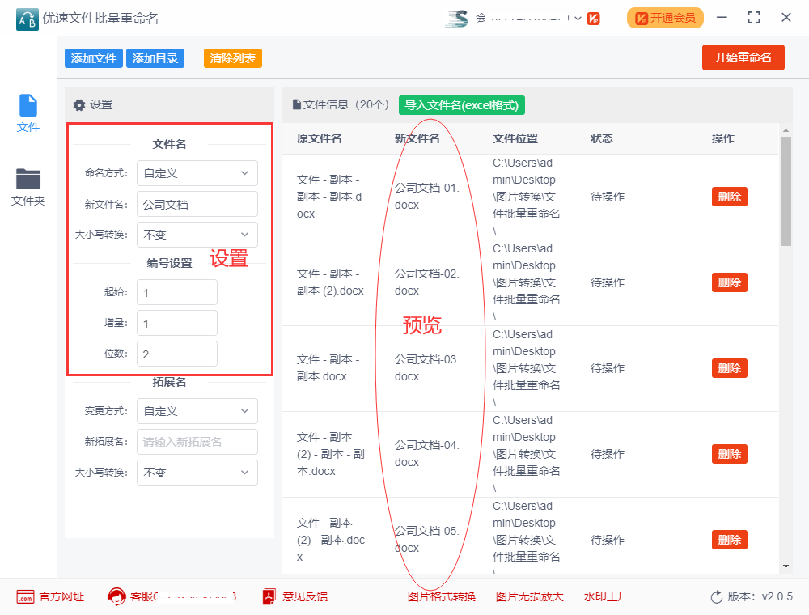Open the 大小写转换 dropdown under 拓展名
The width and height of the screenshot is (809, 615).
point(197,473)
